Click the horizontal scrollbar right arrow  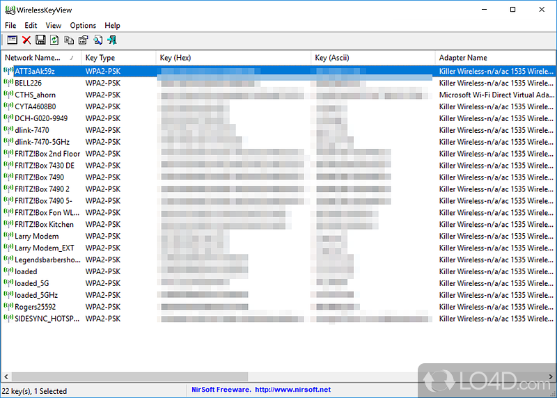tap(551, 376)
